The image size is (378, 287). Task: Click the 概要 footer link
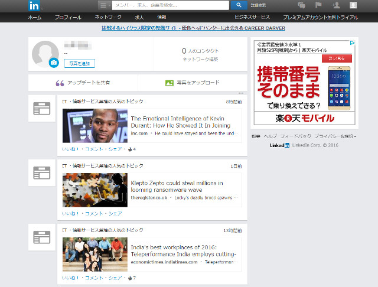click(256, 136)
